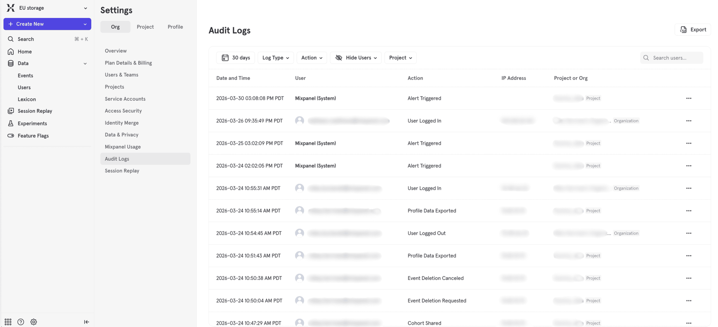Switch to the Profile settings tab
The image size is (718, 327).
click(175, 27)
